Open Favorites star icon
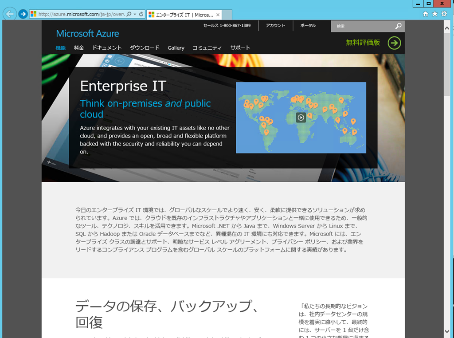 click(434, 14)
